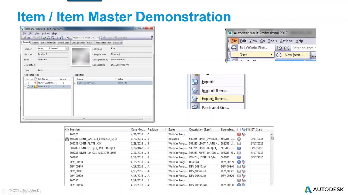348x195 pixels.
Task: Click the red tag icon in DEV_00839 row
Action: [x=244, y=162]
